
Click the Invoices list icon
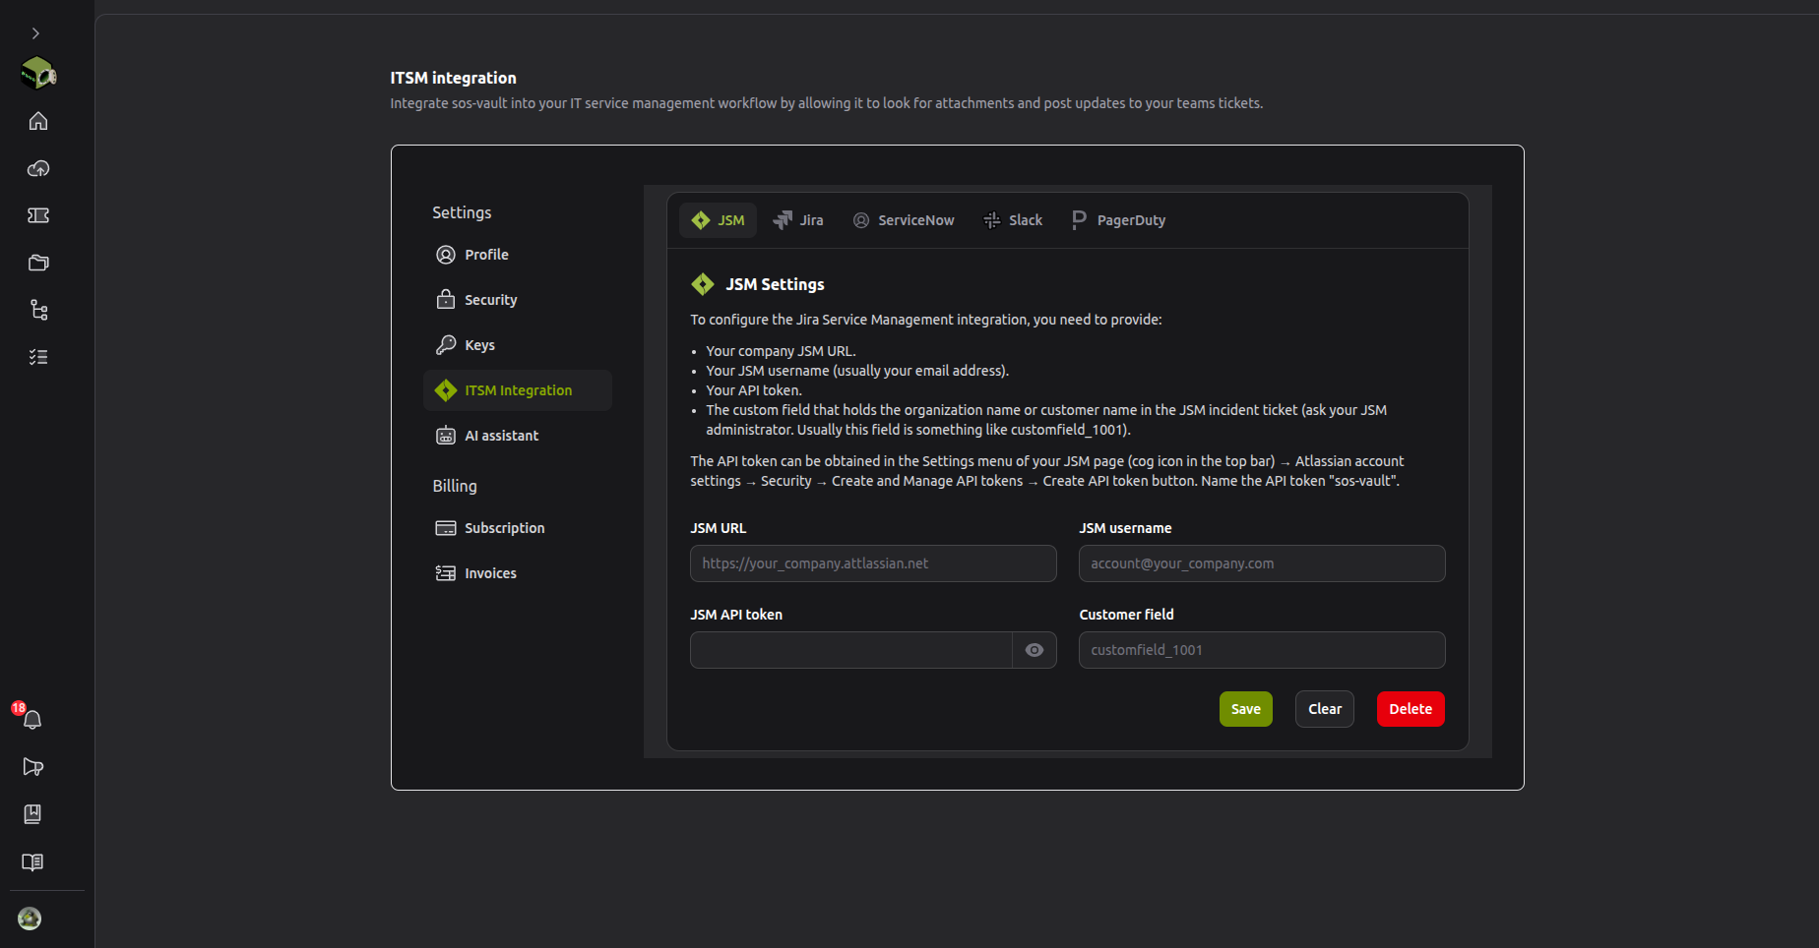tap(446, 573)
